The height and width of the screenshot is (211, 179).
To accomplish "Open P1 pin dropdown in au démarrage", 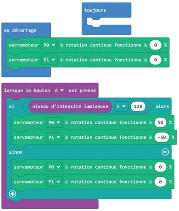I will point(49,60).
